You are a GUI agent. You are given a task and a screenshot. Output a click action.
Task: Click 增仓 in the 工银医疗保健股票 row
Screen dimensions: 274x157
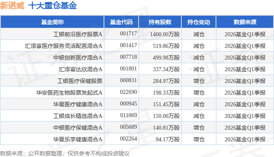tap(199, 81)
